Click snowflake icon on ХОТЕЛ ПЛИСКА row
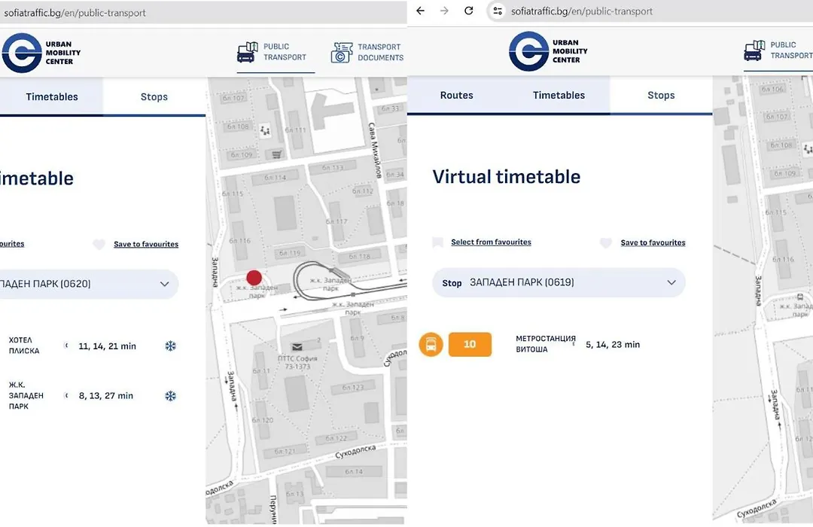Viewport: 813px width, 527px height. 171,346
